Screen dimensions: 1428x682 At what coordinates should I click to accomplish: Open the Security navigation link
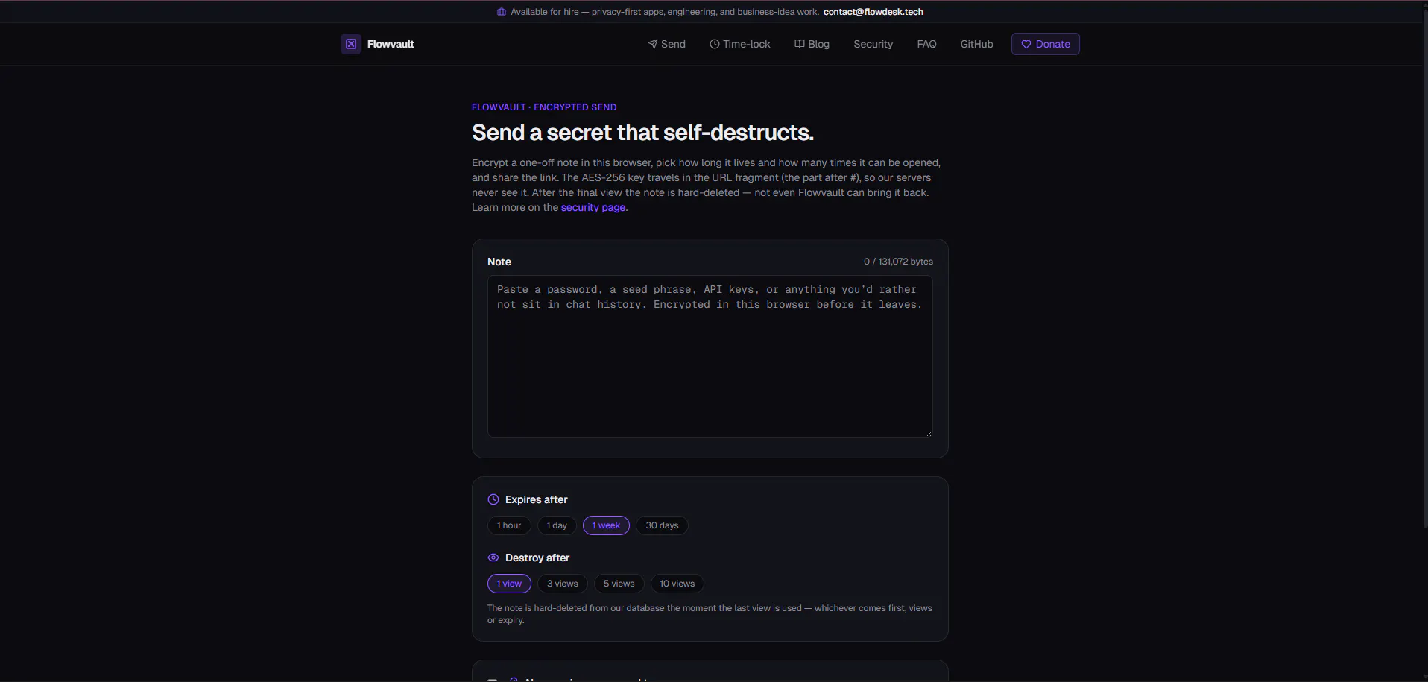873,44
